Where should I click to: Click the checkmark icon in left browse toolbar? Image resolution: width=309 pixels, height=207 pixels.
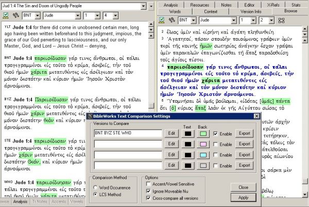[6, 15]
